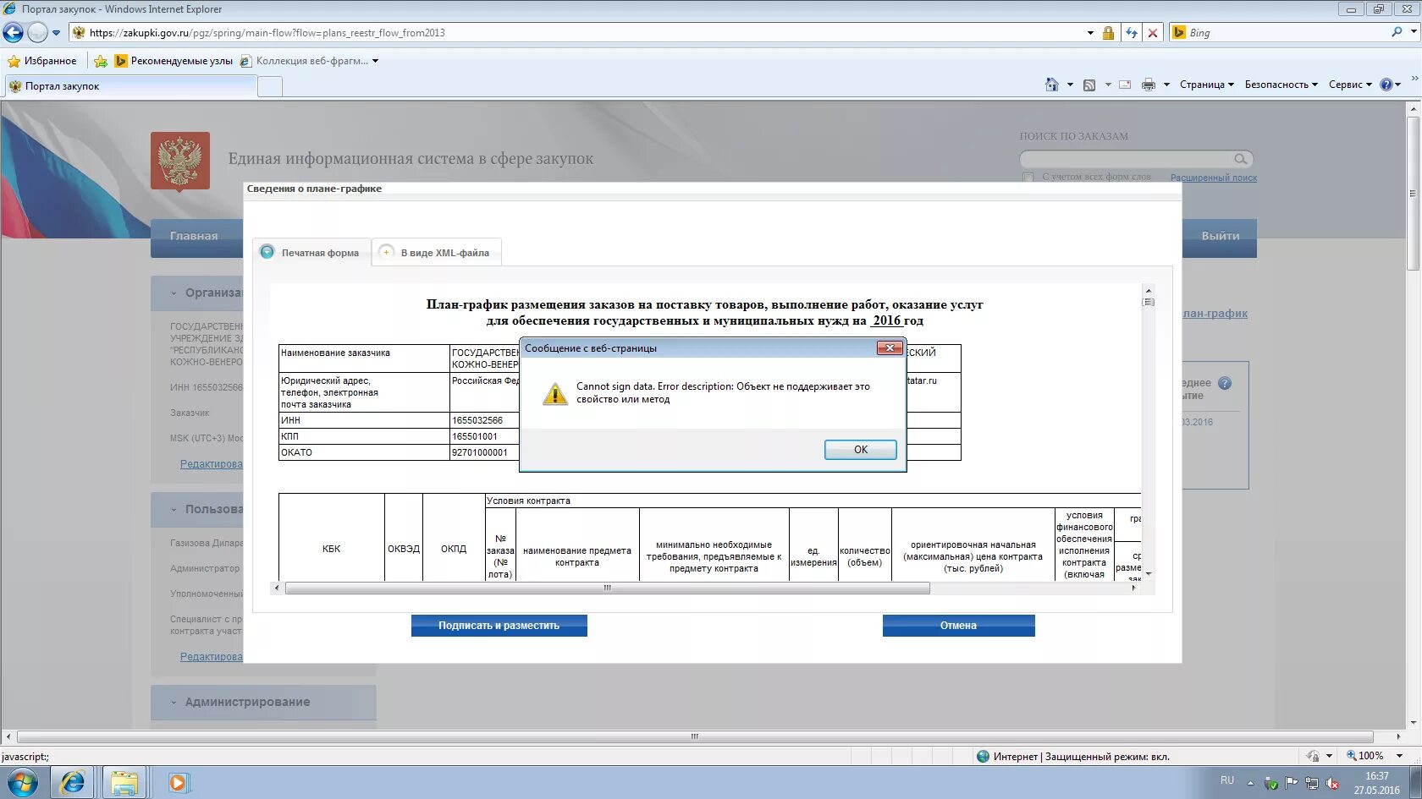Open Windows Explorer folder on the taskbar
This screenshot has height=799, width=1422.
(x=124, y=783)
